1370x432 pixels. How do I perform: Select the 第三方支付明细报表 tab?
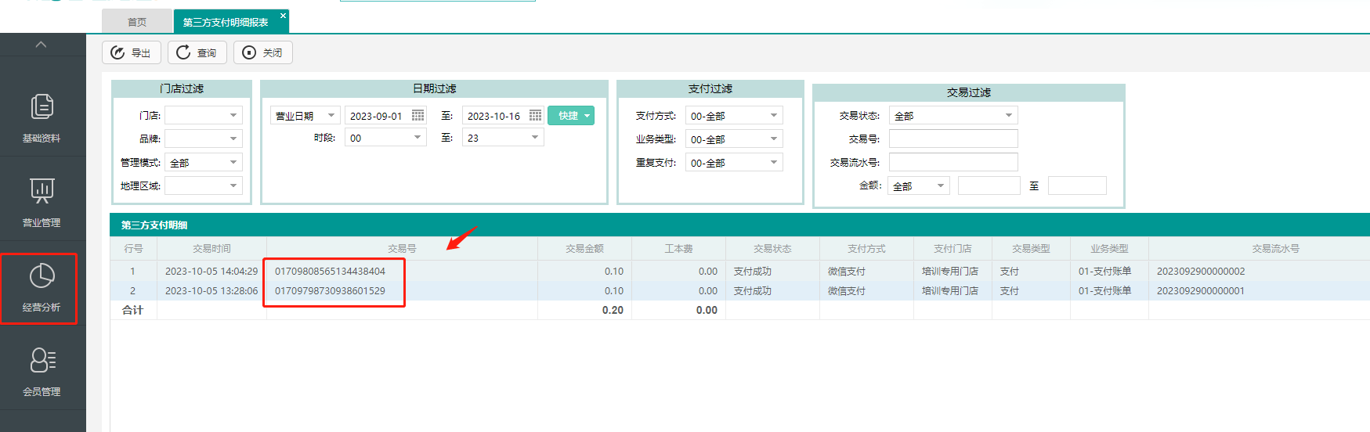(x=226, y=22)
